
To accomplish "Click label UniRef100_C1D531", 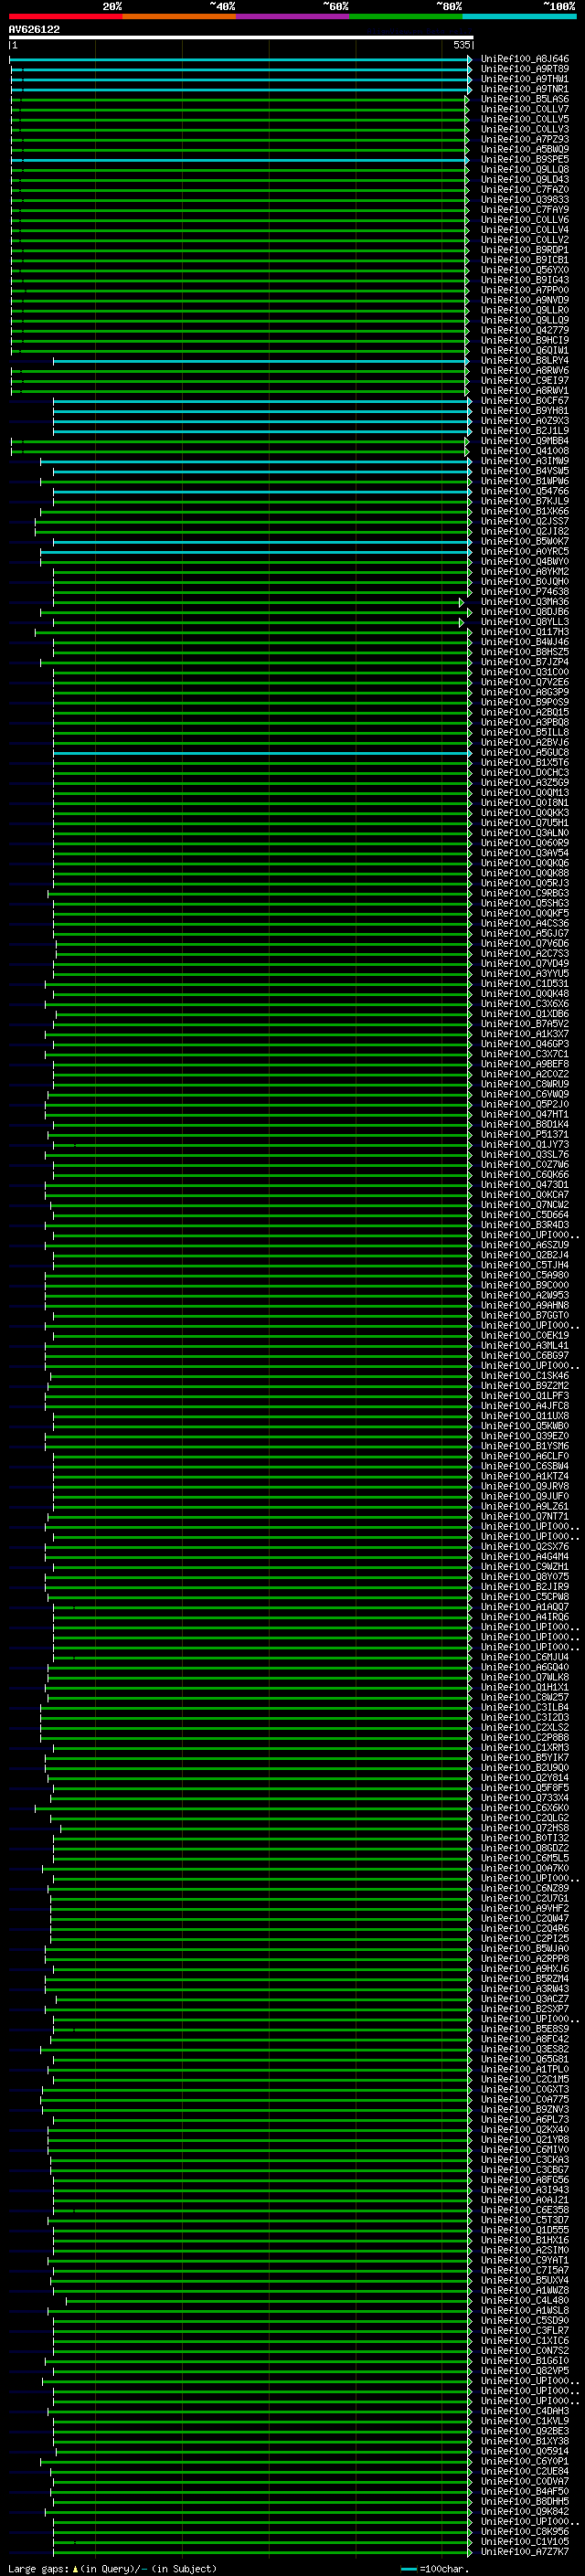I will [x=525, y=983].
